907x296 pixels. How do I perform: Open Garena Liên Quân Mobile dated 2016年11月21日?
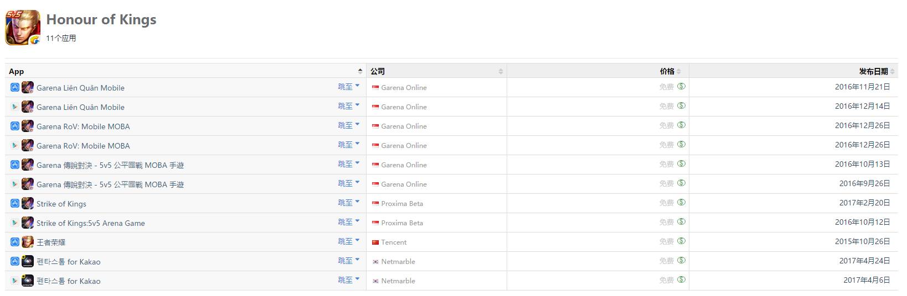click(80, 88)
